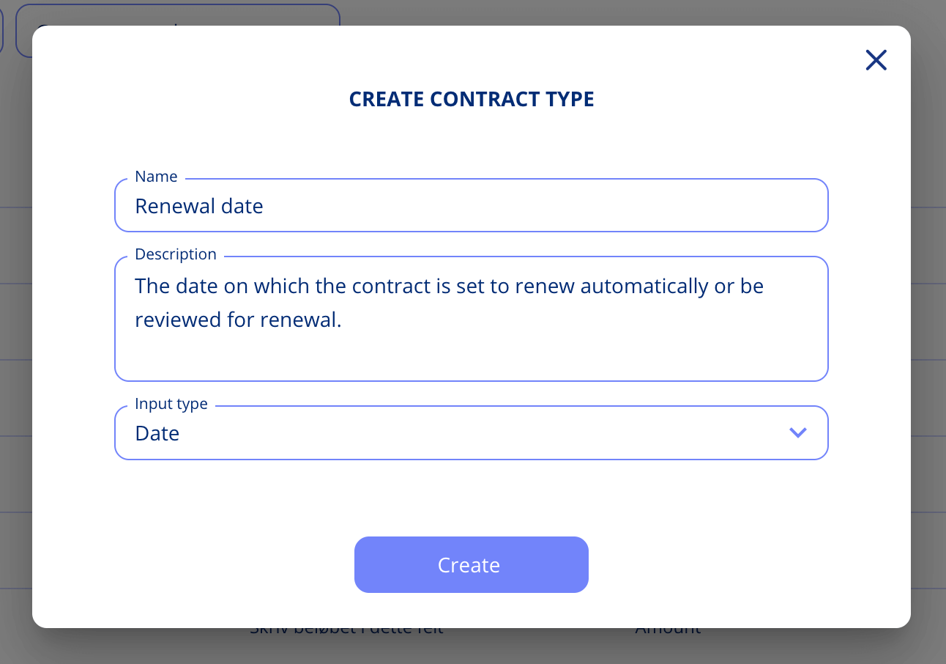Select the text Renewal date in Name
The image size is (946, 664).
(x=198, y=206)
